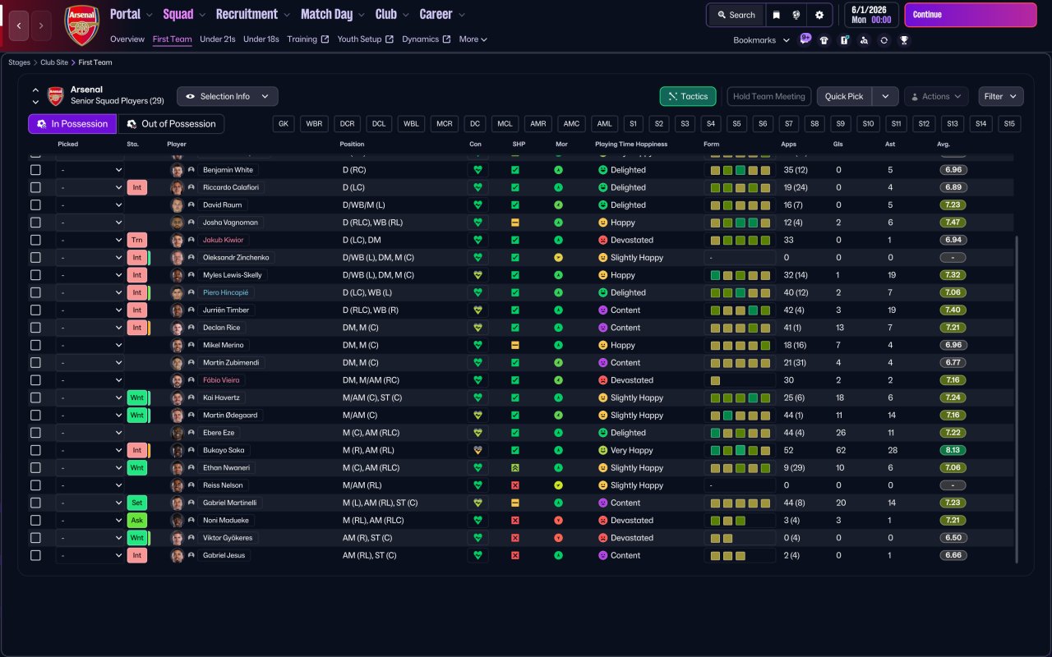Open the Picked dropdown for Jurriën Timber
Viewport: 1052px width, 657px height.
click(90, 310)
